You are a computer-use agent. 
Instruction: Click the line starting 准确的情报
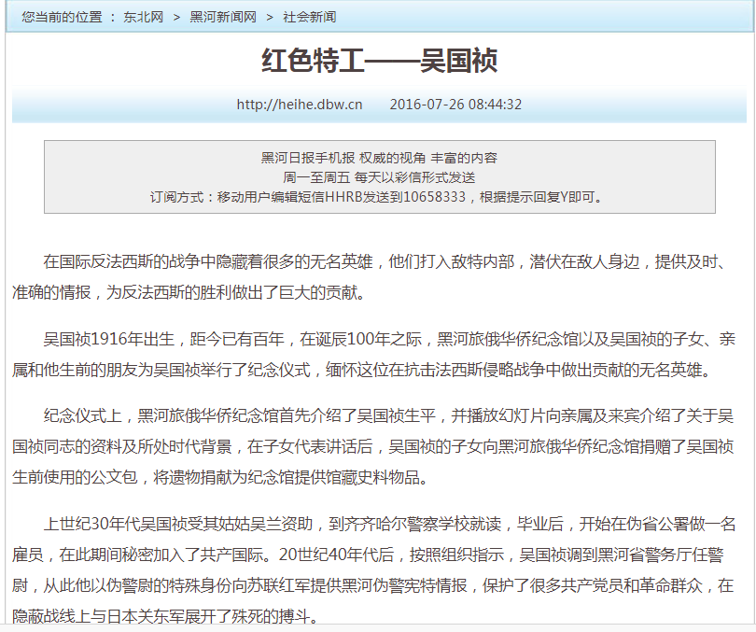[189, 292]
